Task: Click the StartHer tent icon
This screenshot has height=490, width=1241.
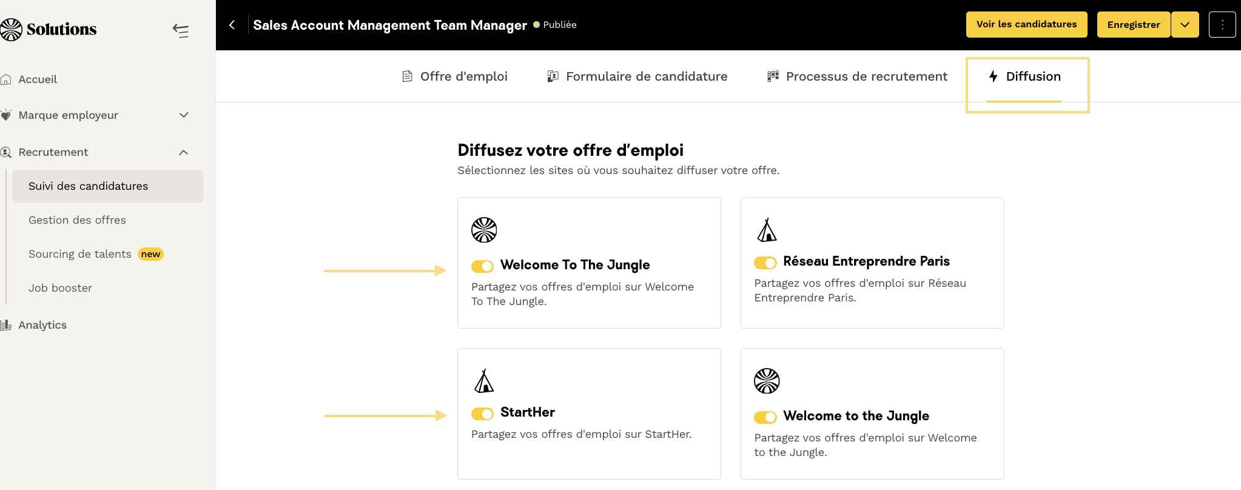Action: 483,381
